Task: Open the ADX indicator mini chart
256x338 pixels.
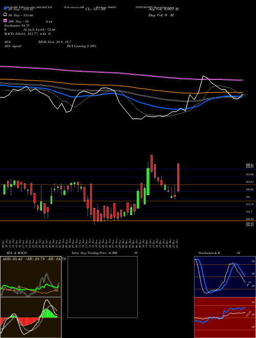Action: coord(31,277)
